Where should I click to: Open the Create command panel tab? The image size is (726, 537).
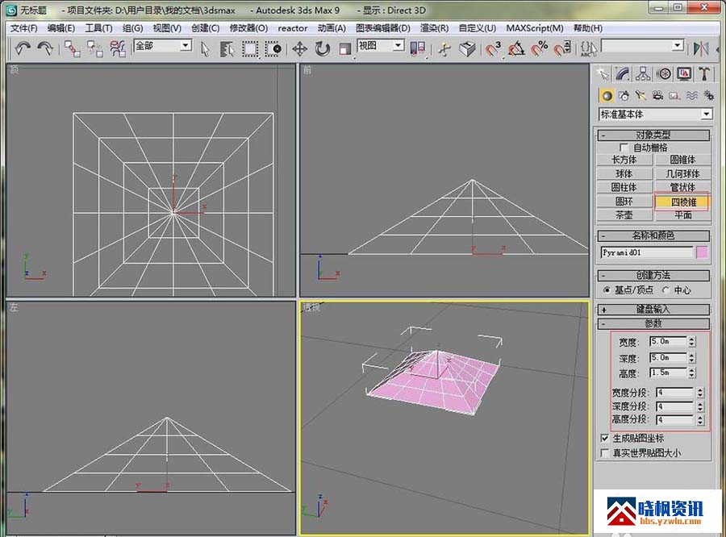pos(603,74)
